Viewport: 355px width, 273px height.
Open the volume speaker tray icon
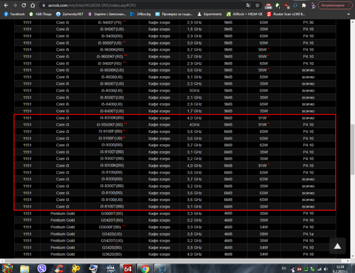326,269
